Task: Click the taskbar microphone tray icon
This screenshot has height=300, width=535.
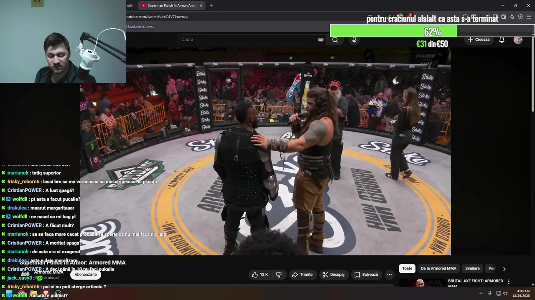Action: click(x=490, y=293)
